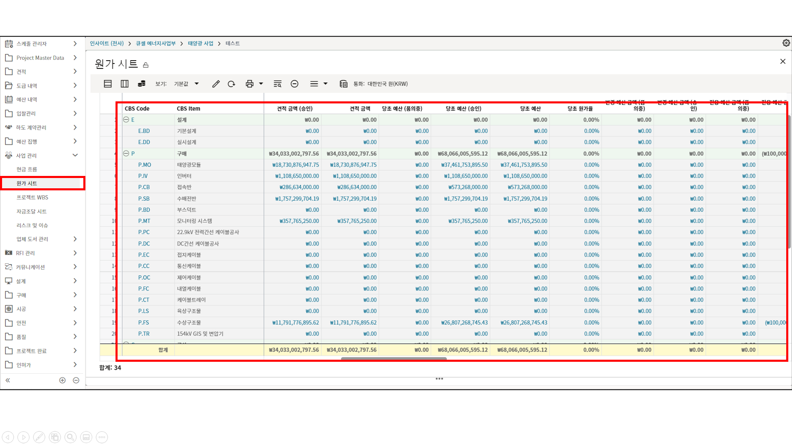Click the find in list icon
The image size is (792, 445).
[278, 84]
